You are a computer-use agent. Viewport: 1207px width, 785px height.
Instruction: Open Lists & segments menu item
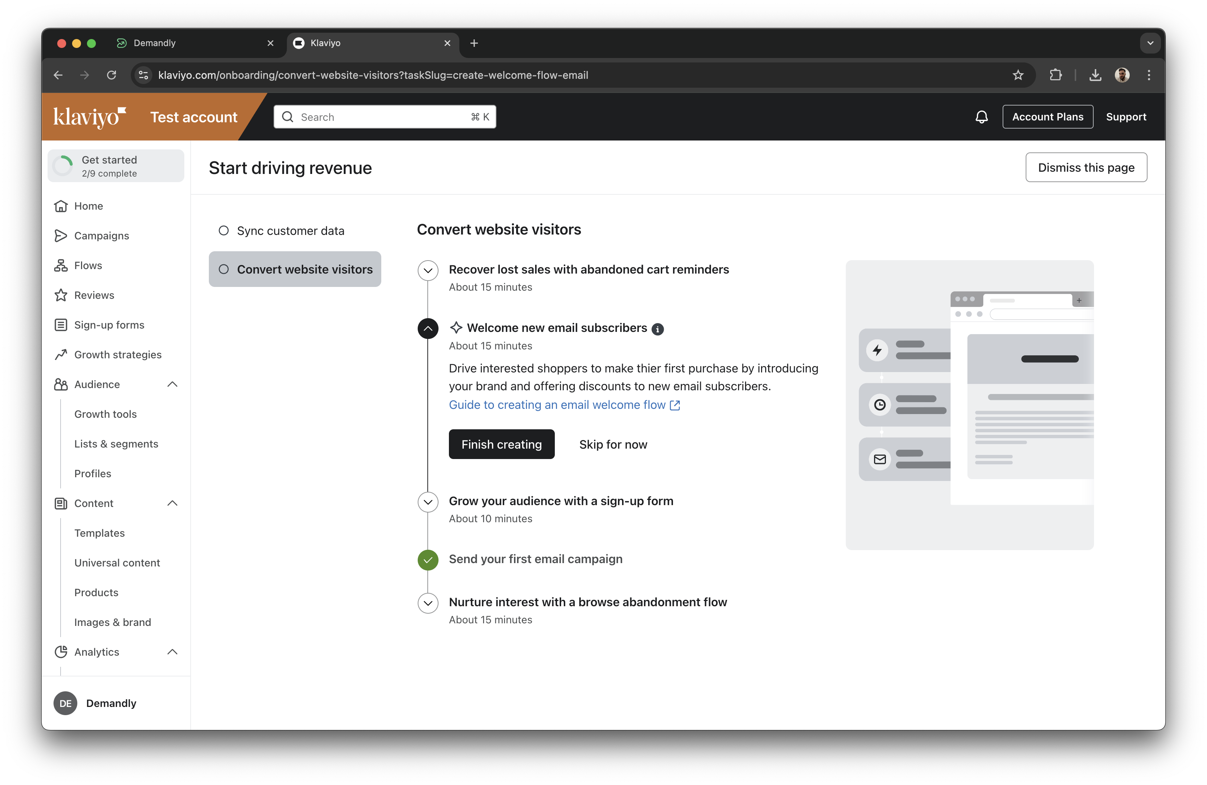pyautogui.click(x=116, y=444)
